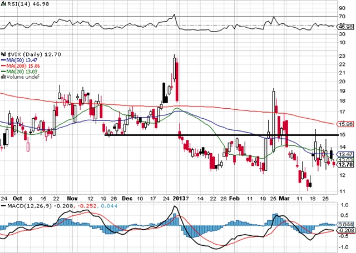Click the $VIX candlestick symbol in legend
The image size is (356, 253).
pyautogui.click(x=2, y=54)
